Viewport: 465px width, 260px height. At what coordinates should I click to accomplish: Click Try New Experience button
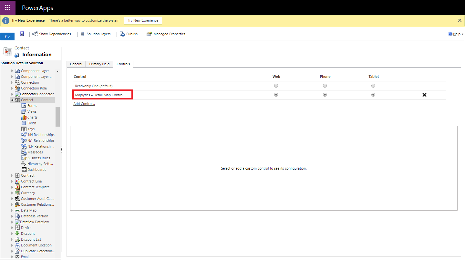(x=143, y=20)
